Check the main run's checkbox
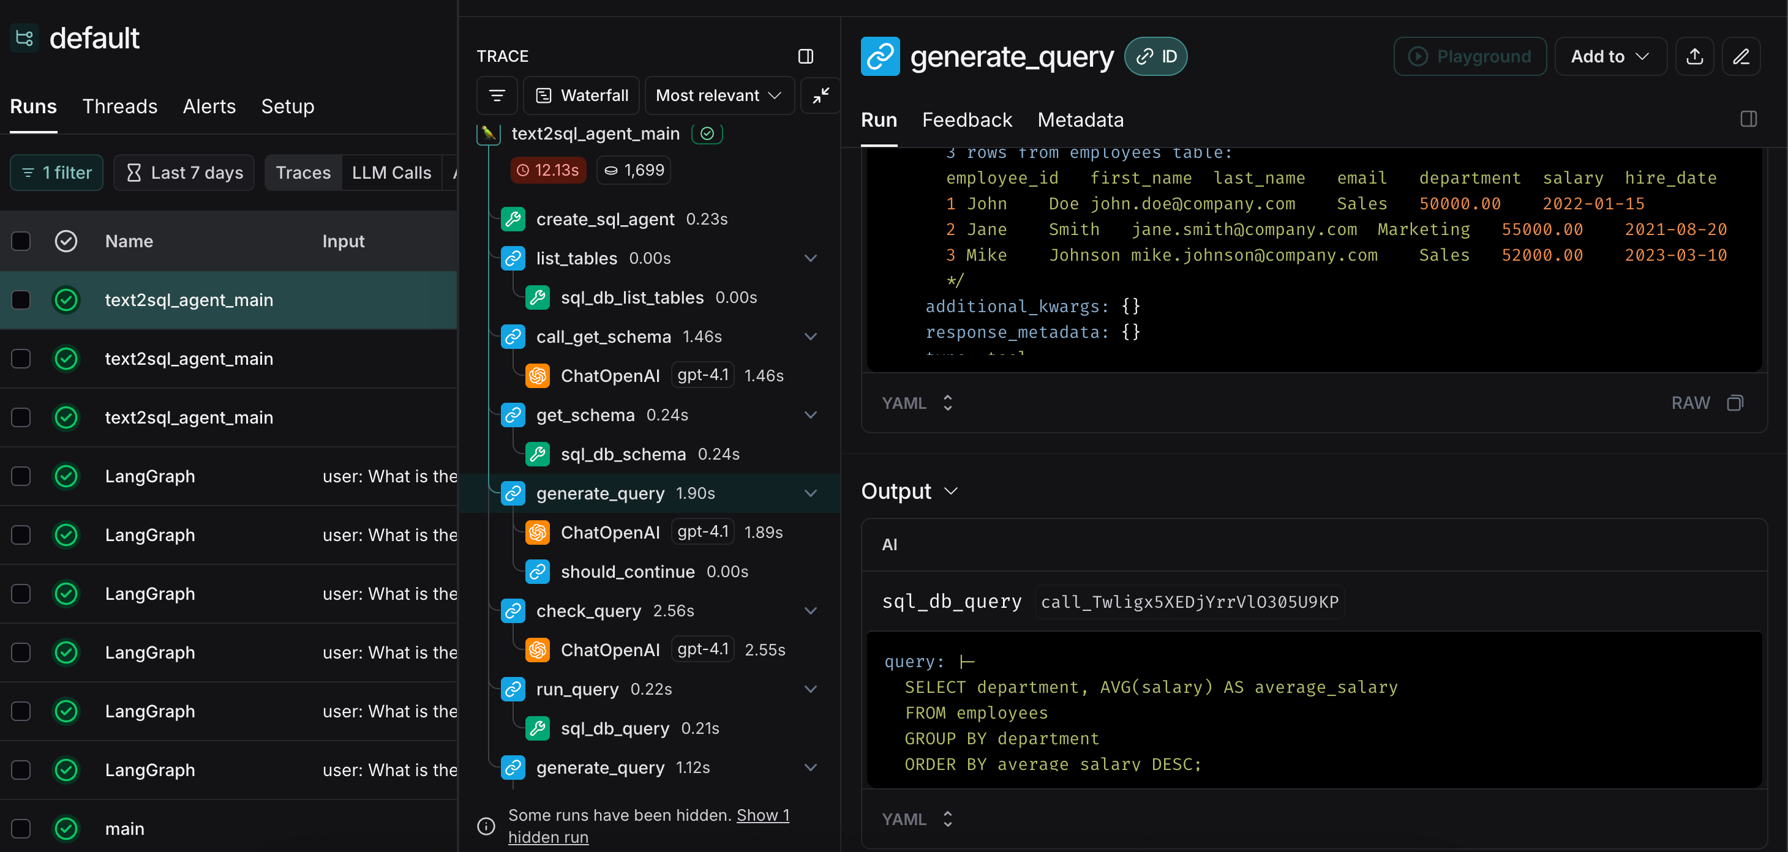The width and height of the screenshot is (1788, 852). 20,828
